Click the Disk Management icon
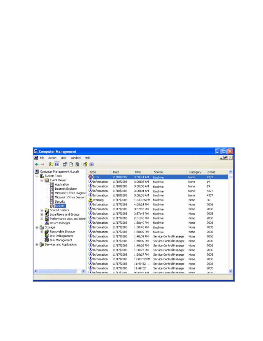 pos(47,240)
